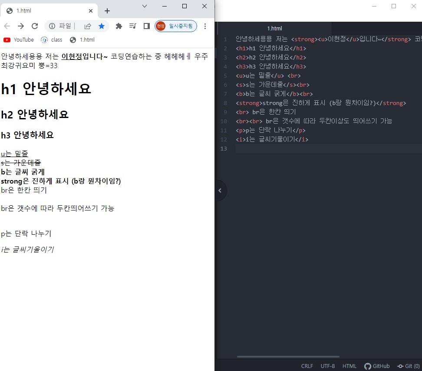Screen dimensions: 422x371
Task: Reload the 1.html page
Action: tap(35, 26)
